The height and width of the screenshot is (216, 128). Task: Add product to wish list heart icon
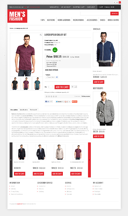point(72,87)
